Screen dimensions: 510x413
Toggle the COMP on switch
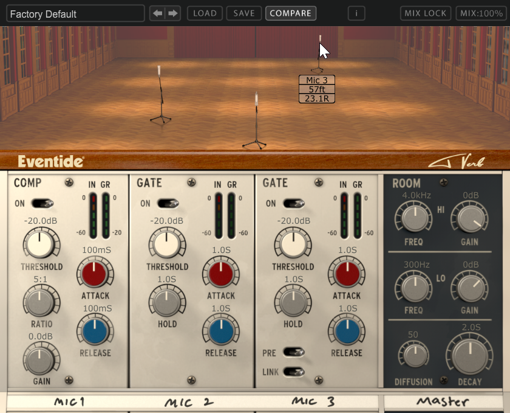[42, 203]
